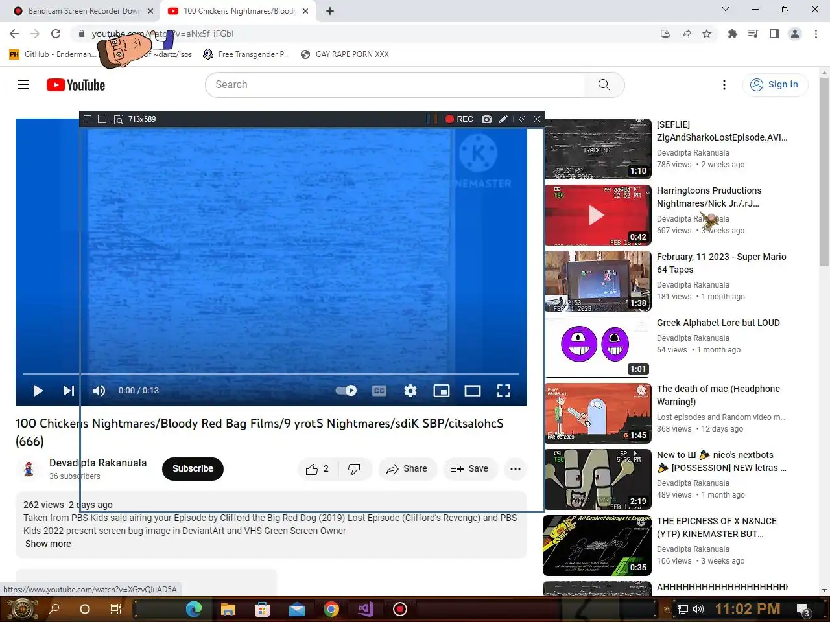Open Visual Studio from taskbar
Viewport: 830px width, 622px height.
366,609
